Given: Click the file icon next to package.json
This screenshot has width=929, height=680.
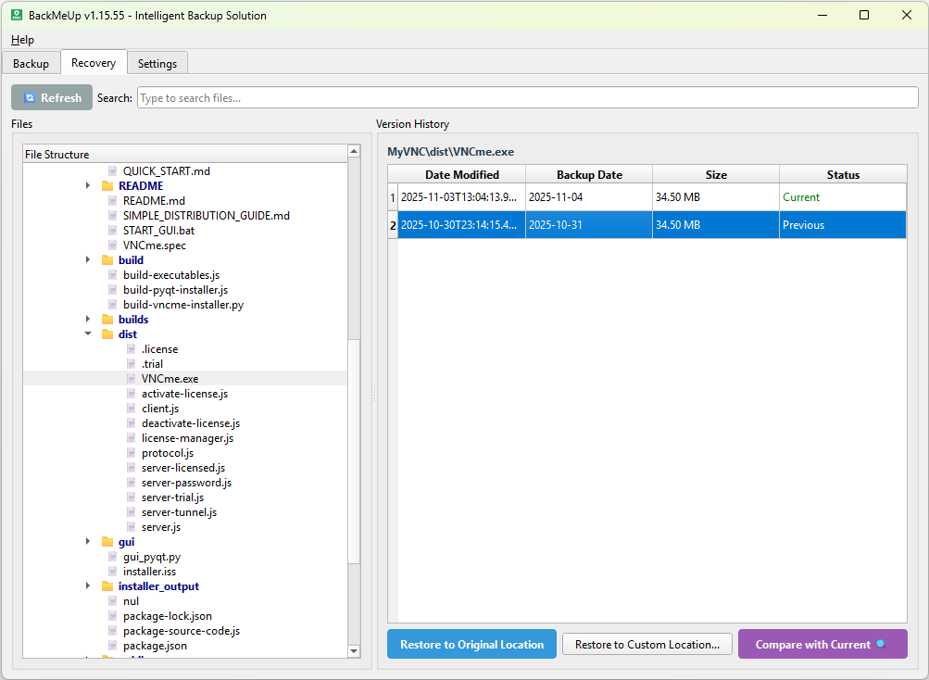Looking at the screenshot, I should coord(112,645).
